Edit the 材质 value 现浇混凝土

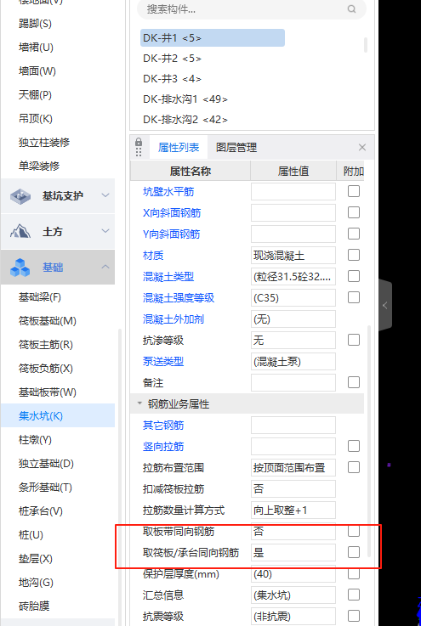[293, 255]
